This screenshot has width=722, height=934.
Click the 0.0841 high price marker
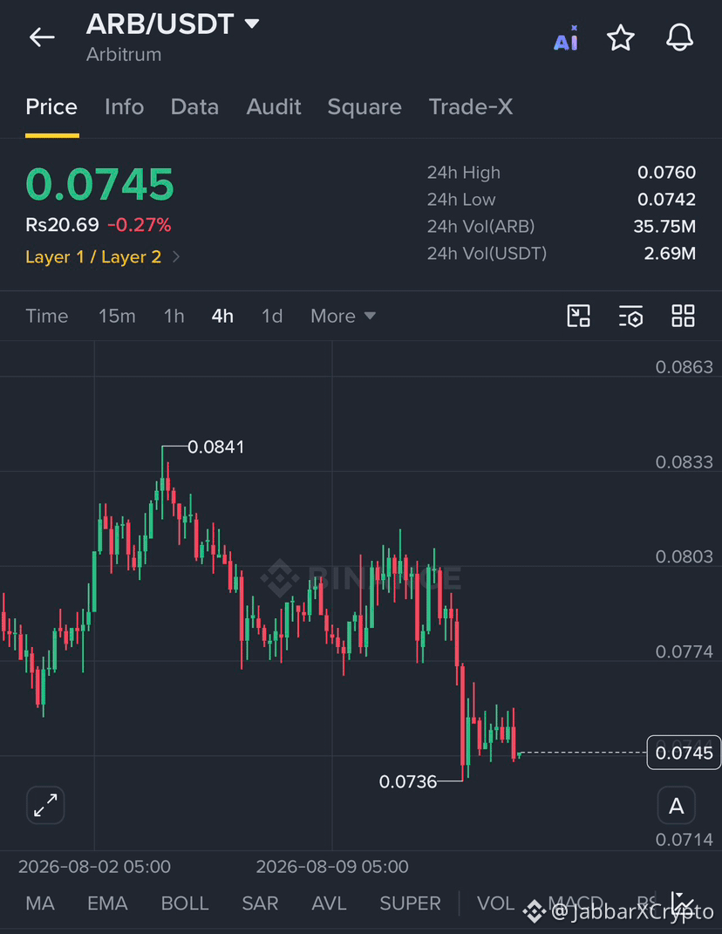(x=215, y=447)
